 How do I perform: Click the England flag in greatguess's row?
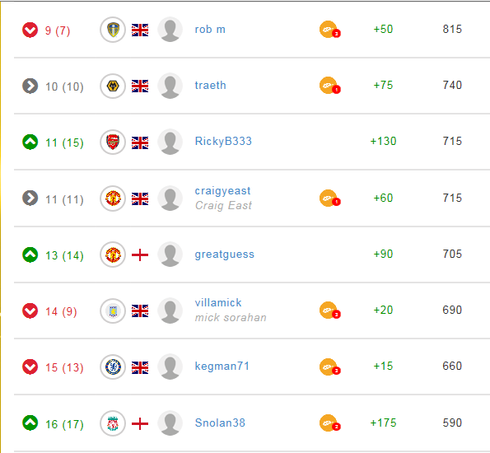point(140,255)
